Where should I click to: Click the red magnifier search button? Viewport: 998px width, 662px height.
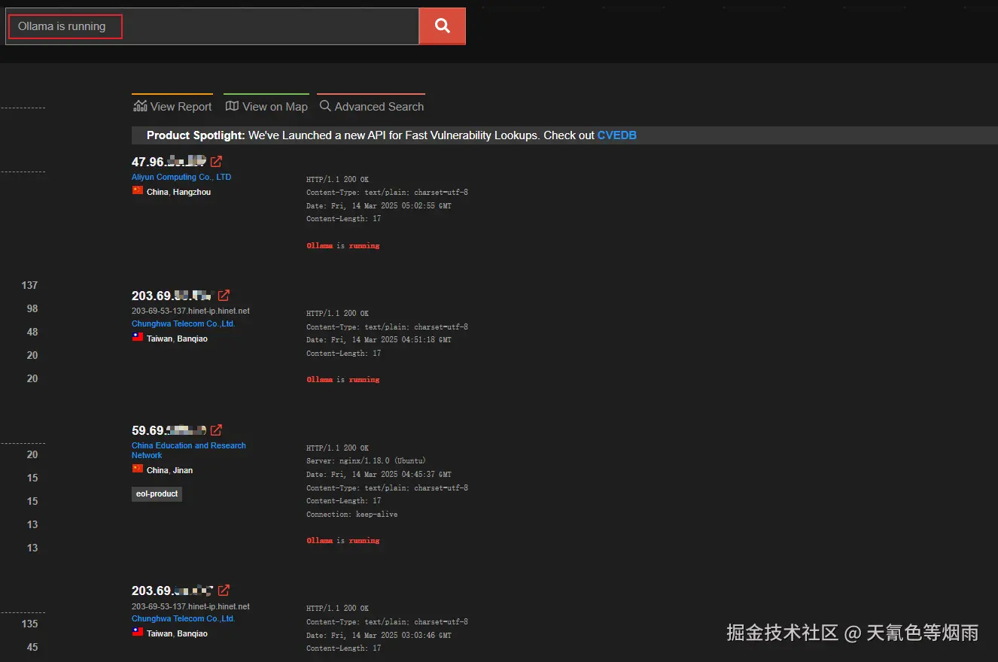click(443, 26)
